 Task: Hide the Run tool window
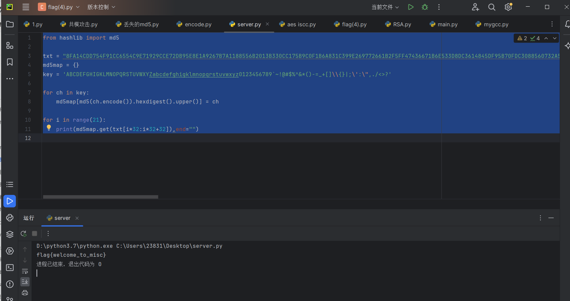point(551,218)
